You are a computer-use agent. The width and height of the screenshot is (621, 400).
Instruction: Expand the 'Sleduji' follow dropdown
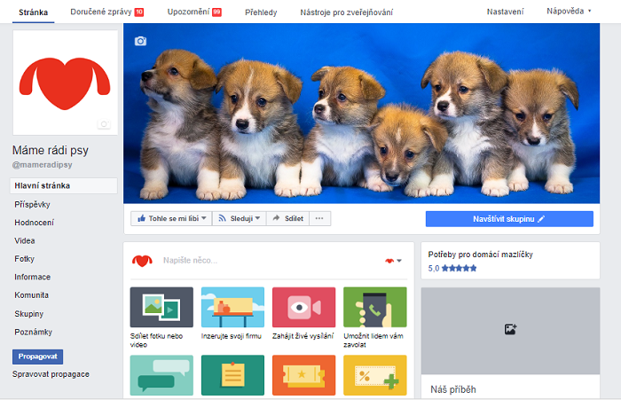coord(240,218)
